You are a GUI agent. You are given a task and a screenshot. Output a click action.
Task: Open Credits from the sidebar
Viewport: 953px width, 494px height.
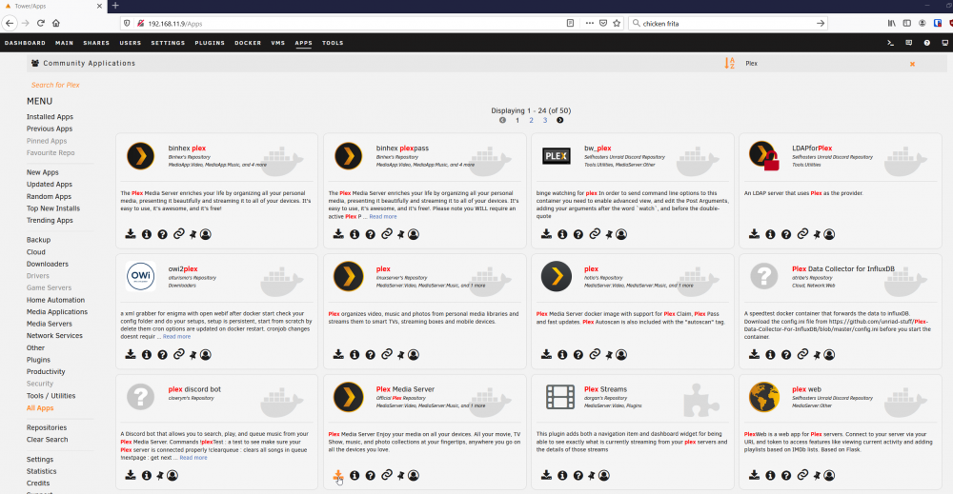38,484
